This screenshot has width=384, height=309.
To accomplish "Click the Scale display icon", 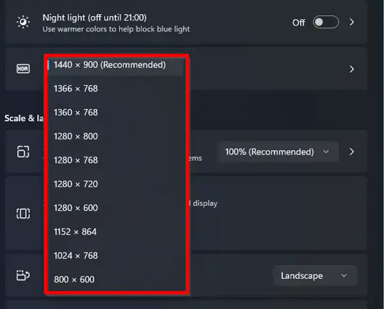I will [x=23, y=151].
